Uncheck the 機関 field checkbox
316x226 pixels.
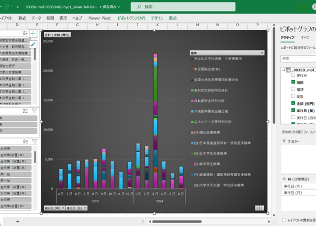(x=293, y=82)
